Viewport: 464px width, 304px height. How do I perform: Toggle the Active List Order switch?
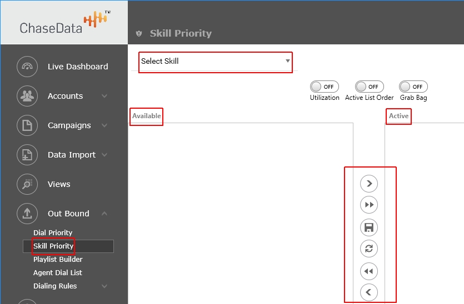click(x=370, y=87)
